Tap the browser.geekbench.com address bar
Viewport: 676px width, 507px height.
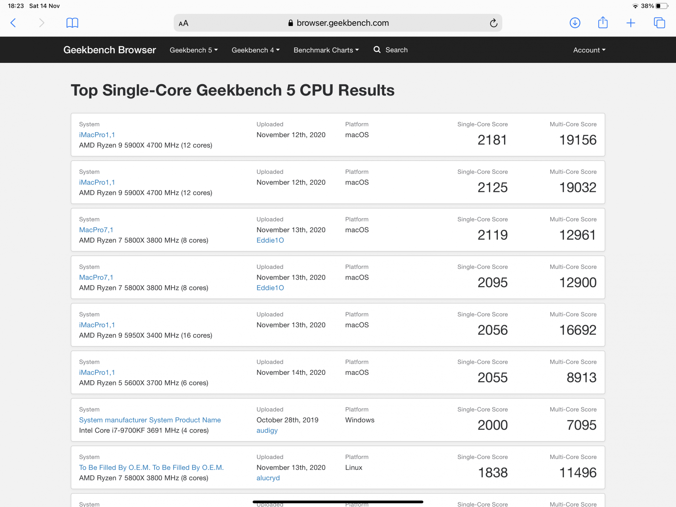point(338,23)
